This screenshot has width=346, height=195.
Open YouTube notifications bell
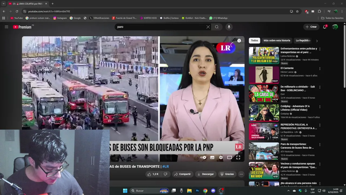(325, 27)
